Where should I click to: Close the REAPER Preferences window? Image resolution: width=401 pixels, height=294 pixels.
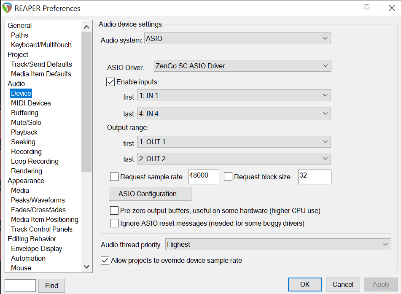pos(392,8)
